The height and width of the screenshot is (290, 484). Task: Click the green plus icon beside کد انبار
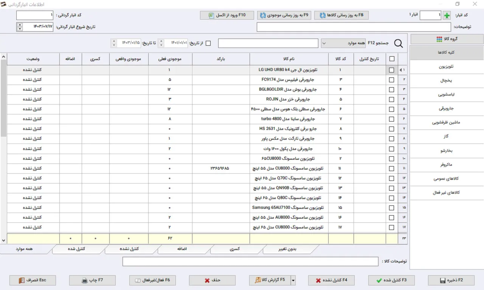click(447, 15)
